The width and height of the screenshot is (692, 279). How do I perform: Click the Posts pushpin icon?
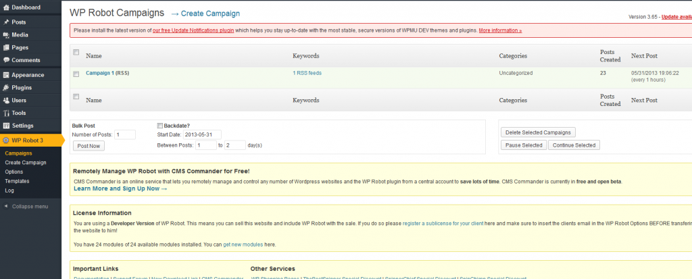6,22
